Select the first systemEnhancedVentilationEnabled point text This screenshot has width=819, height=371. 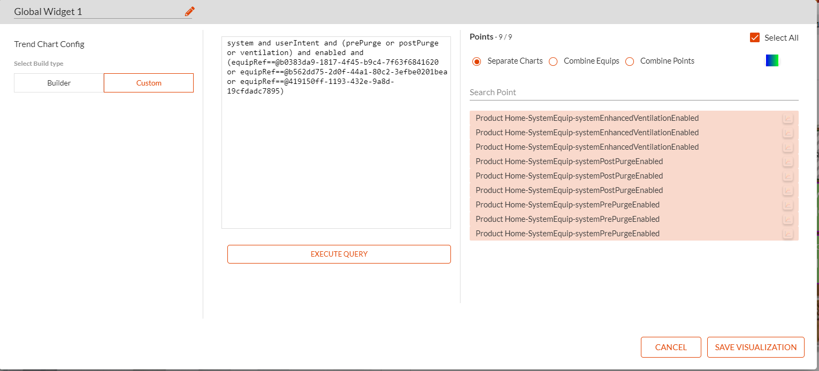click(x=587, y=118)
